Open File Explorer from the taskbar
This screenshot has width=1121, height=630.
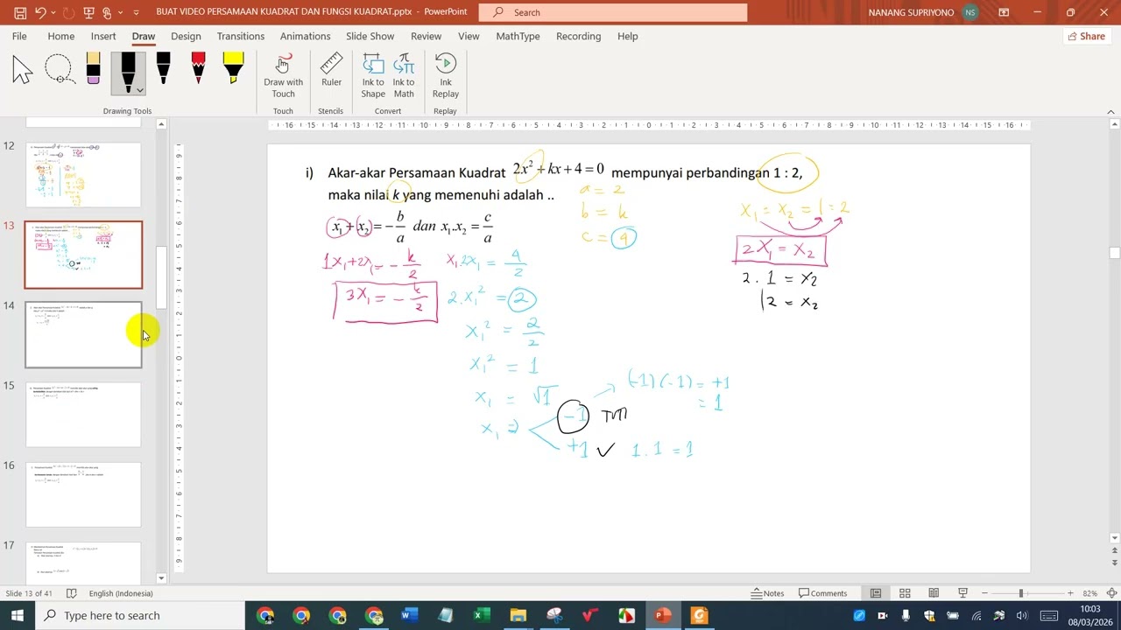(x=518, y=615)
